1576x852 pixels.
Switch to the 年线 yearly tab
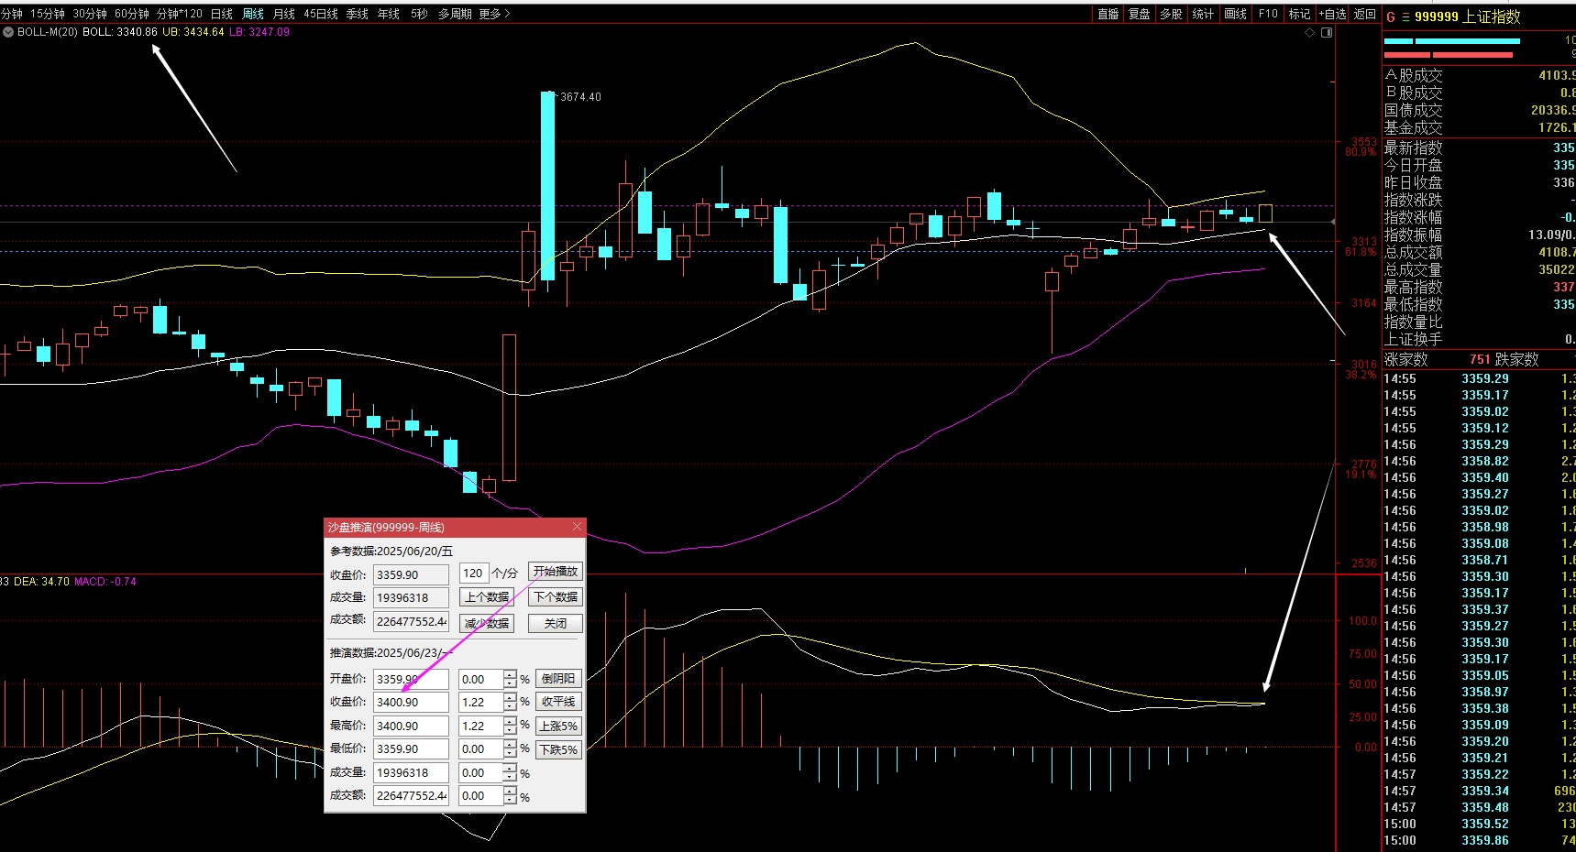point(389,14)
